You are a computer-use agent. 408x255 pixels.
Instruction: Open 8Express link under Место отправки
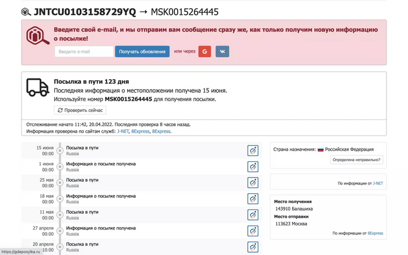tap(375, 233)
